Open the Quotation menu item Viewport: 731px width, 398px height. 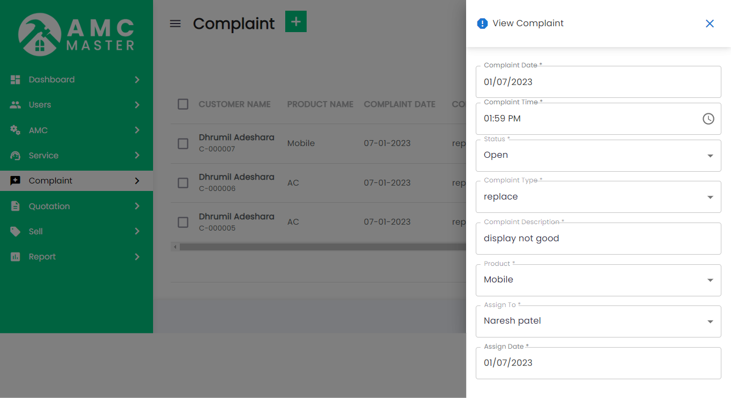point(49,206)
